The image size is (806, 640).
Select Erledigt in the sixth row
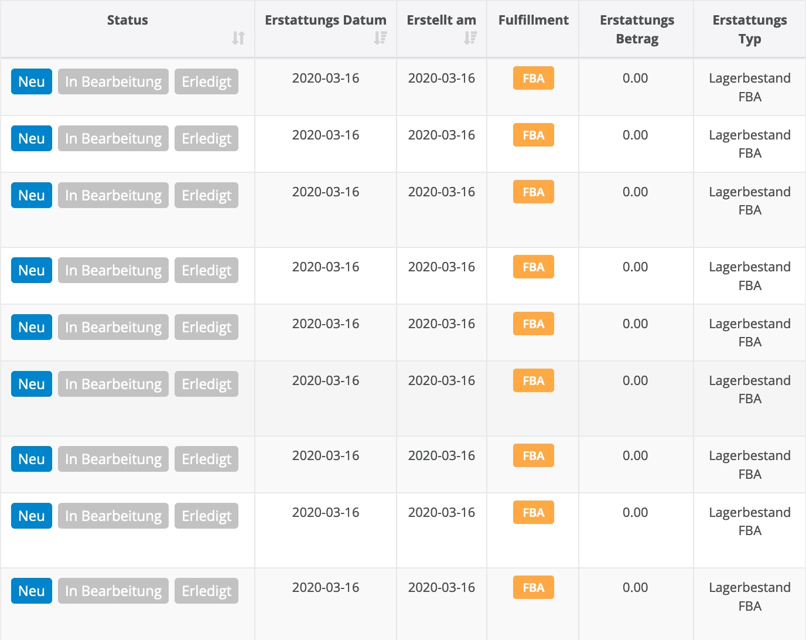206,383
